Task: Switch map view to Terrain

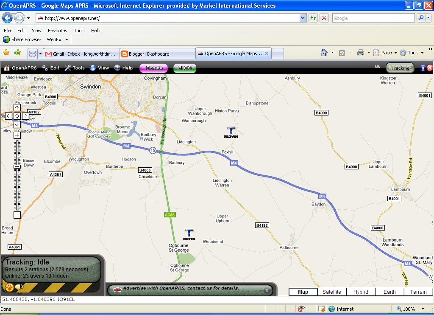Action: (x=418, y=292)
